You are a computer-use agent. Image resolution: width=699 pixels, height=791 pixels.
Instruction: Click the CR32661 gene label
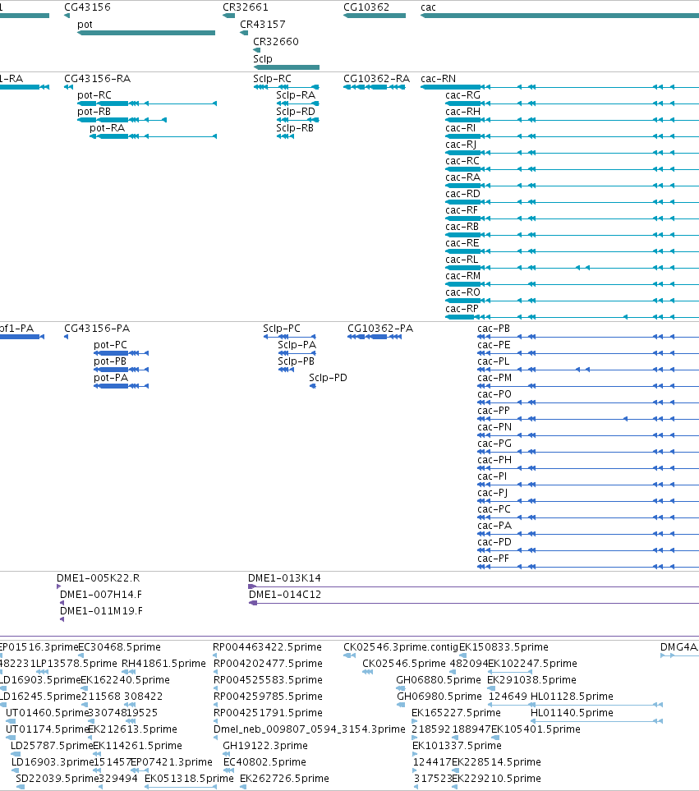point(246,7)
